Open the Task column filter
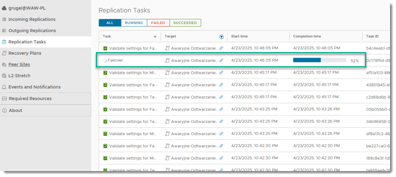This screenshot has width=396, height=177. pos(155,37)
